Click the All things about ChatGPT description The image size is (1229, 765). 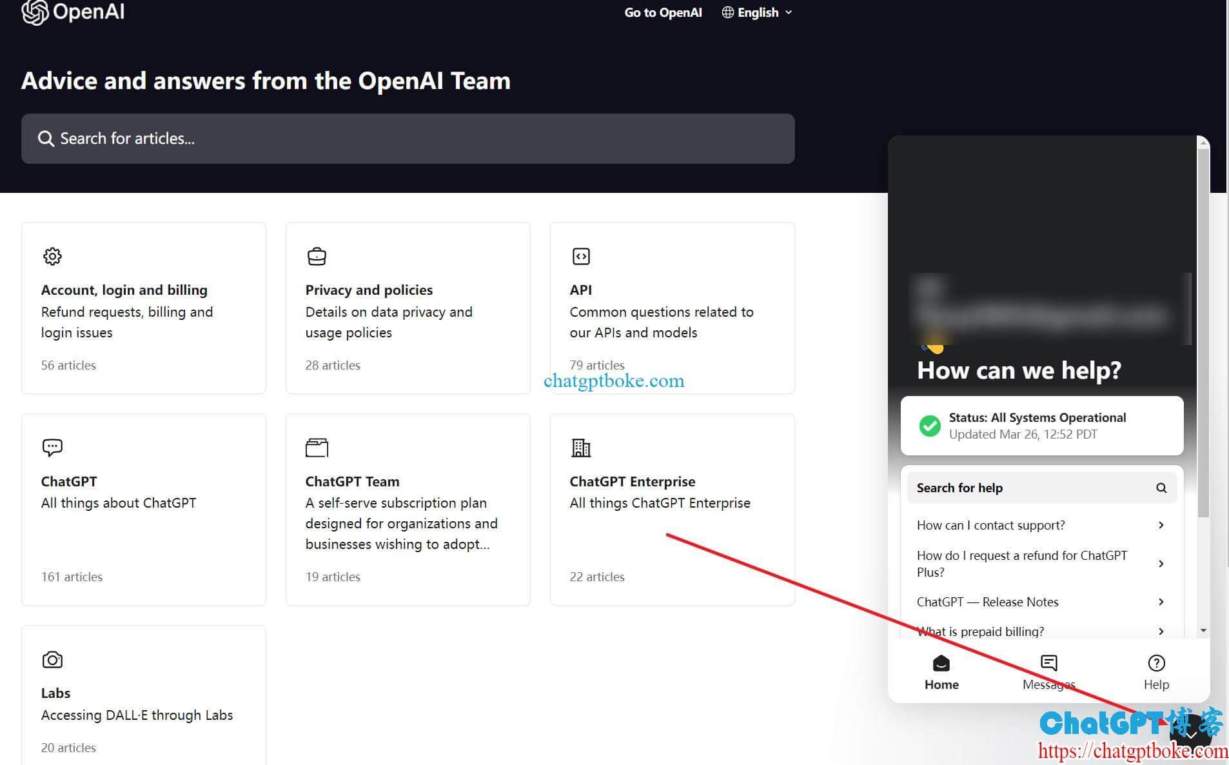[x=119, y=503]
